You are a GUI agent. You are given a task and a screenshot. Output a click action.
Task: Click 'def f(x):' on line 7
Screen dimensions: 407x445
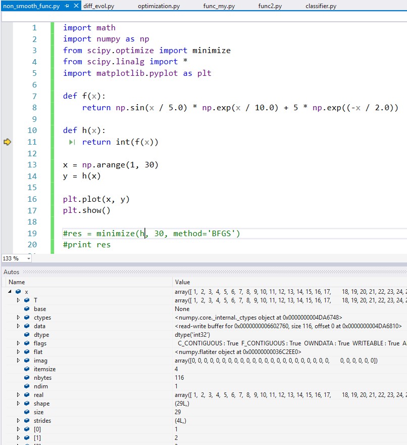pyautogui.click(x=84, y=96)
